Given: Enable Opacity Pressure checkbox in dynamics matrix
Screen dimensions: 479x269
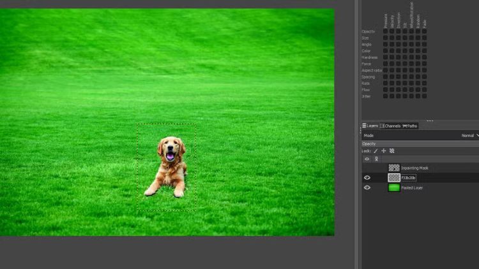Looking at the screenshot, I should tap(386, 31).
